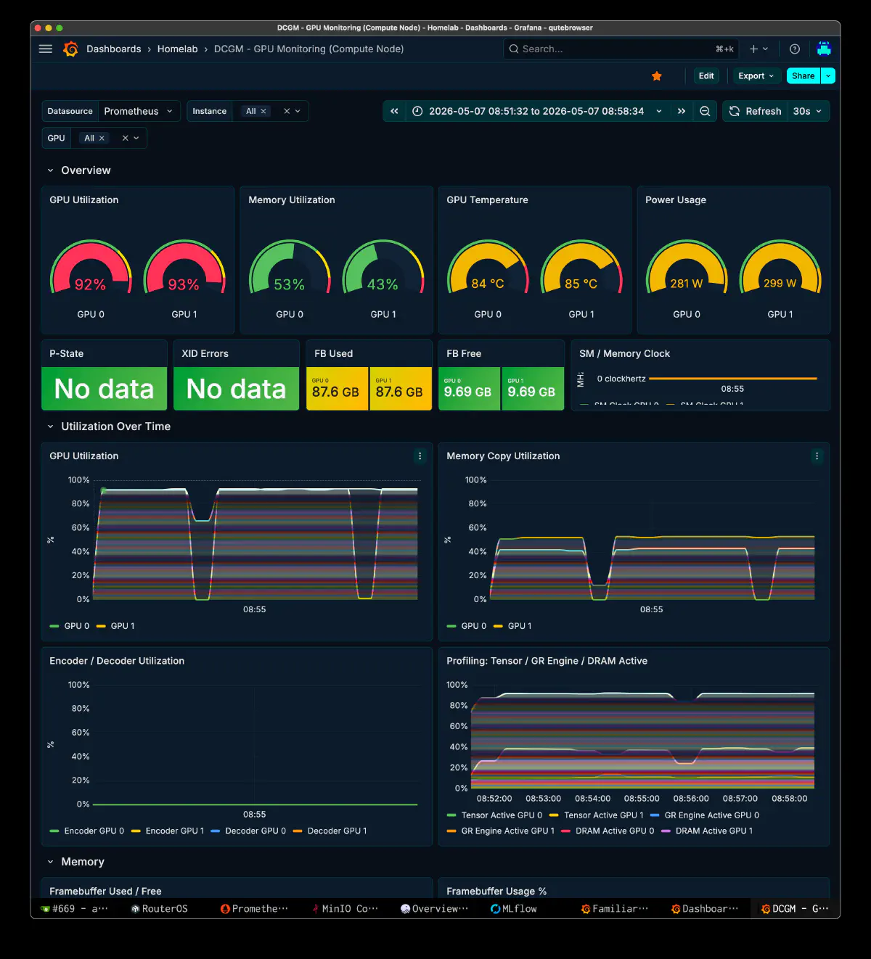
Task: Expand the Instance variable dropdown chevron
Action: [x=298, y=111]
